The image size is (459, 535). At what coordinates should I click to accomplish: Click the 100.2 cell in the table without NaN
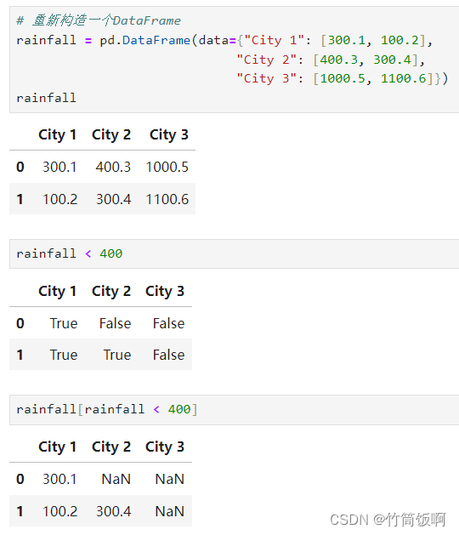pyautogui.click(x=59, y=199)
